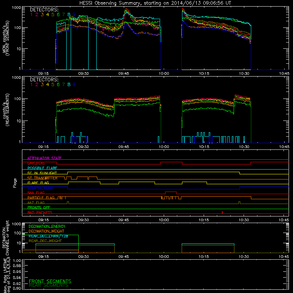The width and height of the screenshot is (293, 293).
Task: Select detector 7 in rear segments legend
Action: pos(63,85)
